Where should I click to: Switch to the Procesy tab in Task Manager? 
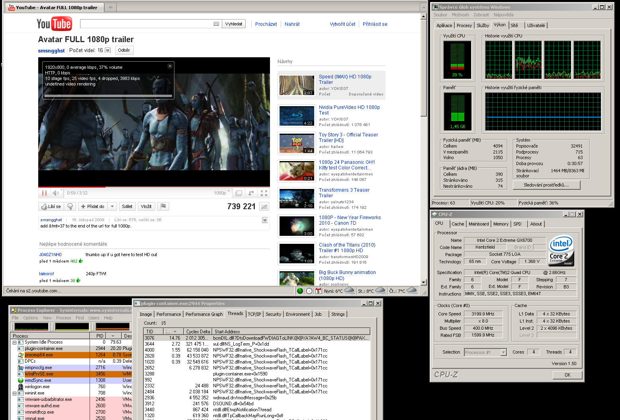click(464, 25)
